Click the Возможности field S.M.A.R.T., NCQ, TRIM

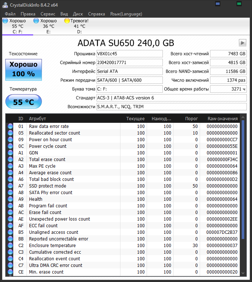tap(172, 107)
